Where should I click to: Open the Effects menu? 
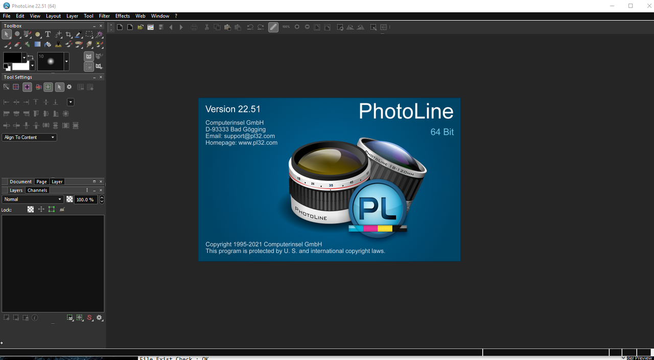[x=123, y=16]
